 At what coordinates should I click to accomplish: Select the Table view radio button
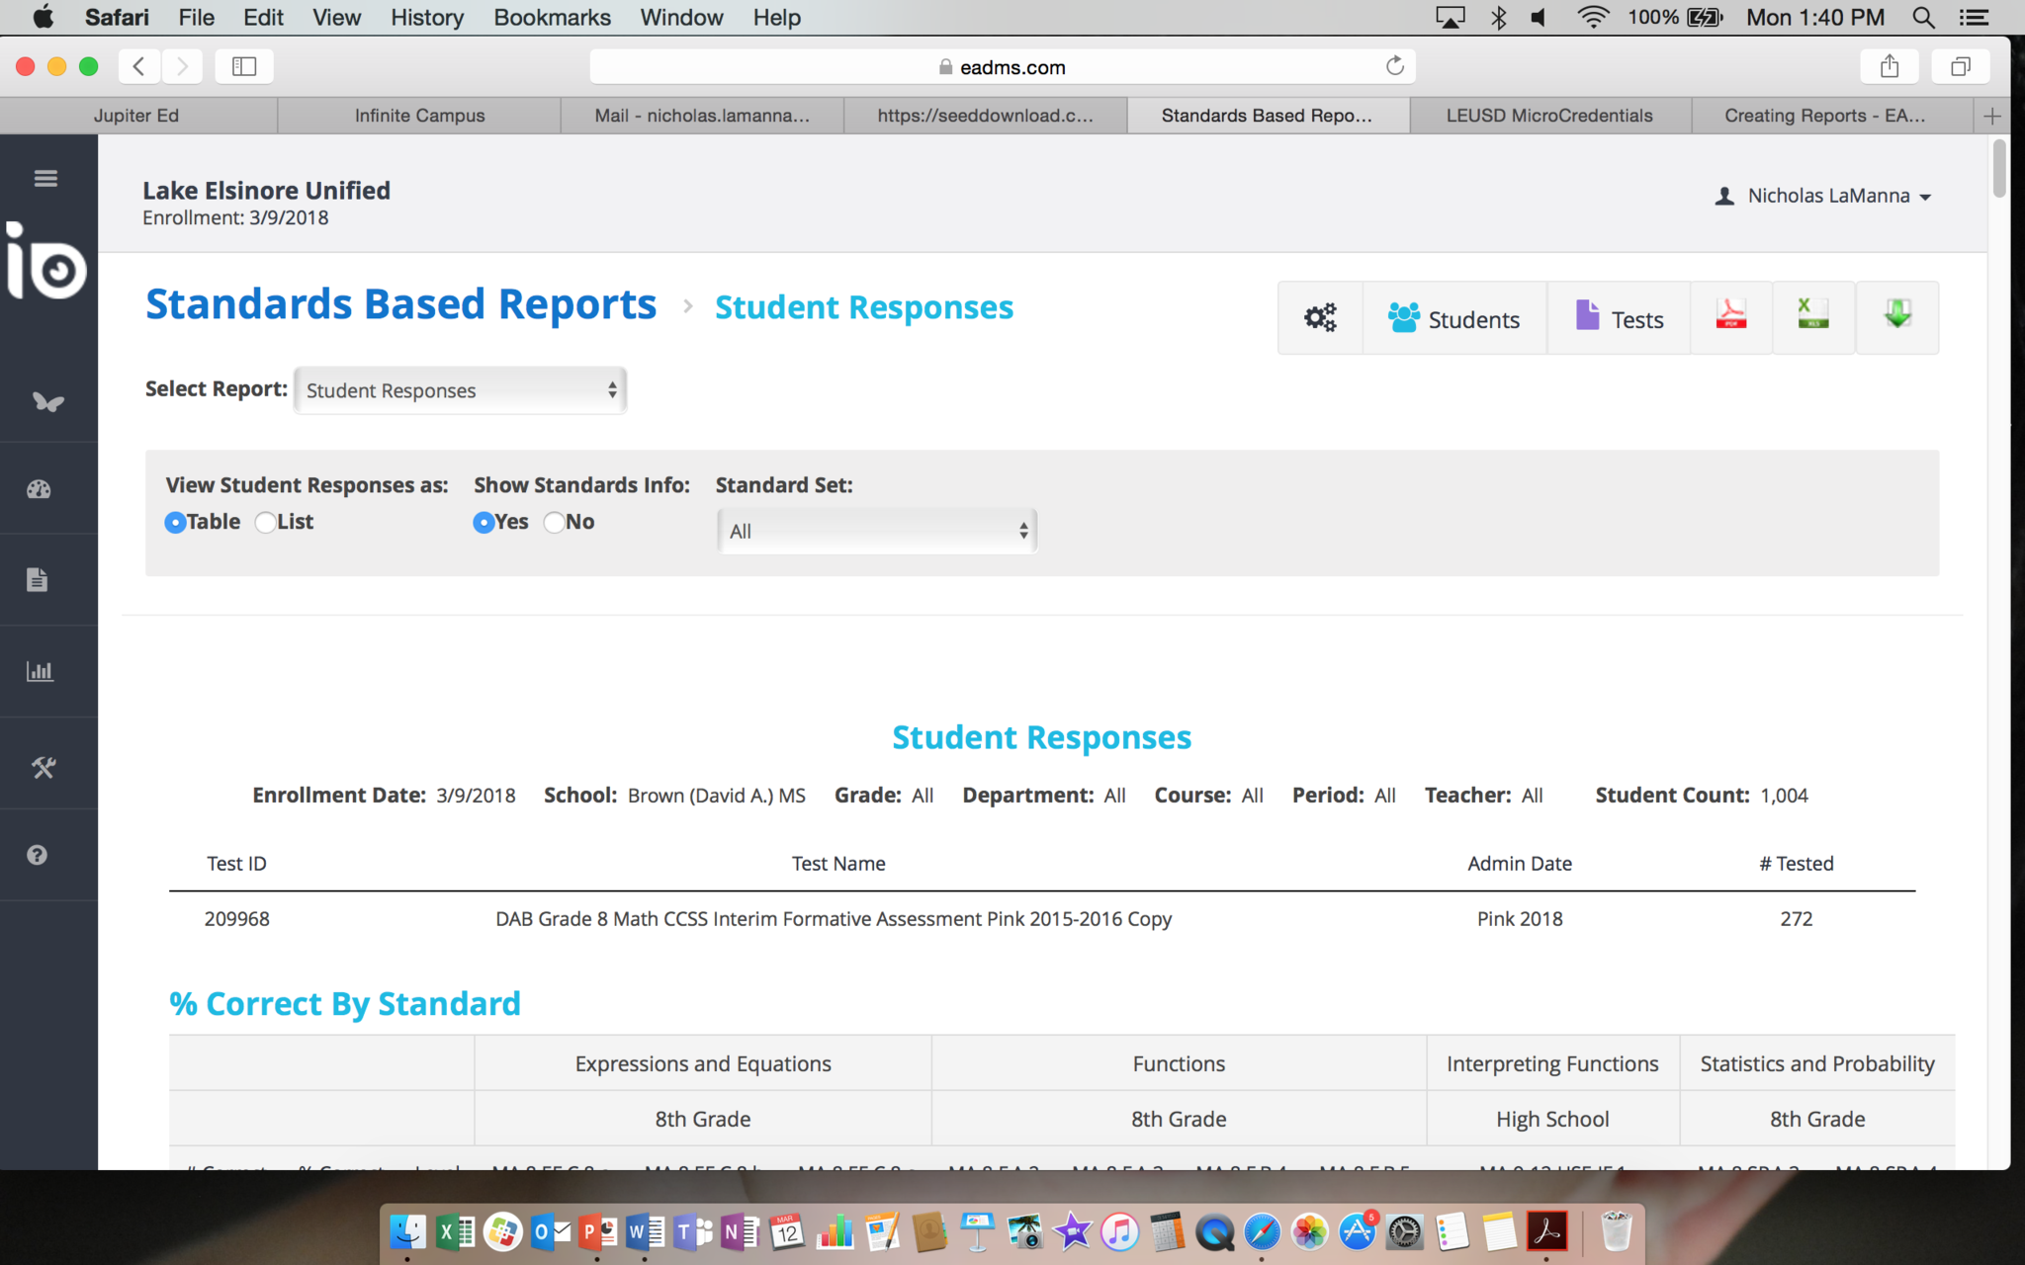[x=175, y=522]
